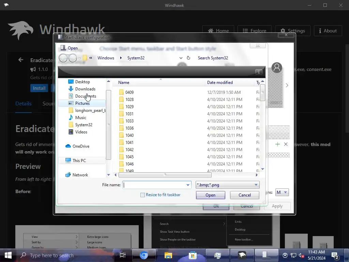Click the System32 breadcrumb in address bar
Viewport: 349px width, 262px height.
(136, 58)
